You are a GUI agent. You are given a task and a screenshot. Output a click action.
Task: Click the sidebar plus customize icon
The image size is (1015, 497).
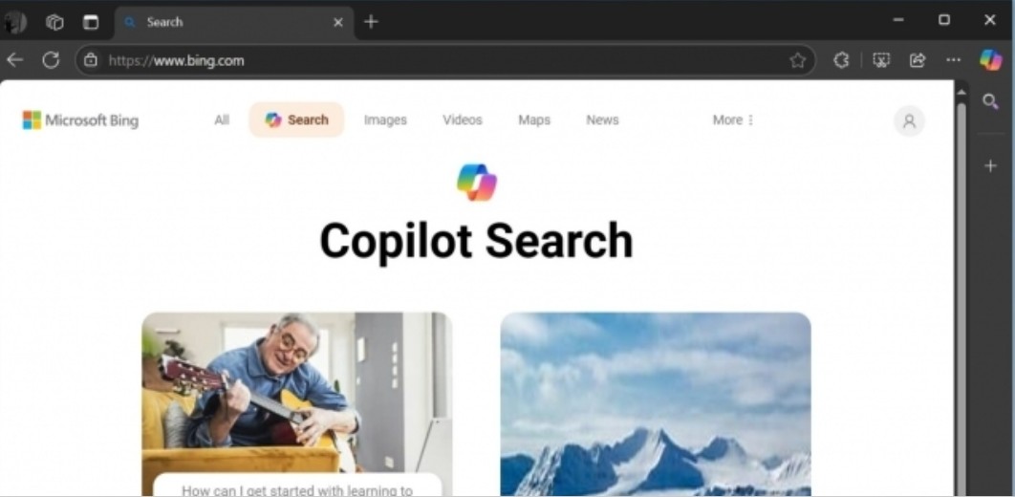[990, 166]
